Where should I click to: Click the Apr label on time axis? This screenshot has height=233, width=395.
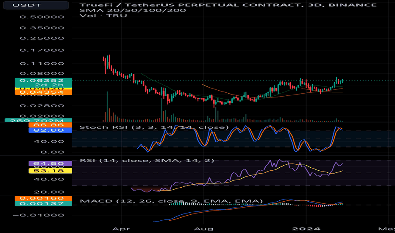121,229
